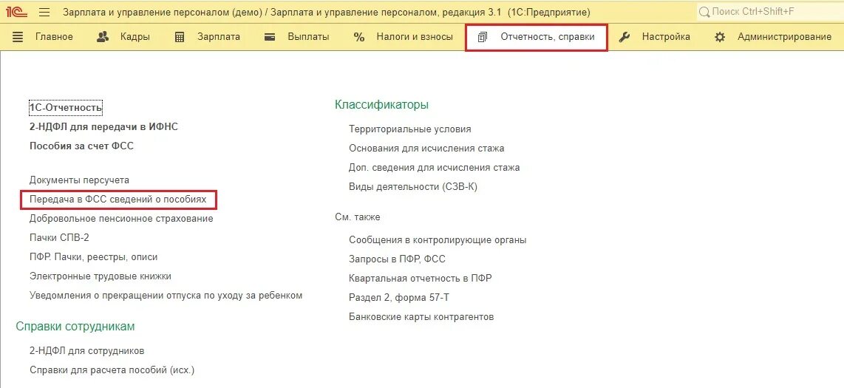
Task: Click the 1C logo icon
Action: click(x=17, y=12)
